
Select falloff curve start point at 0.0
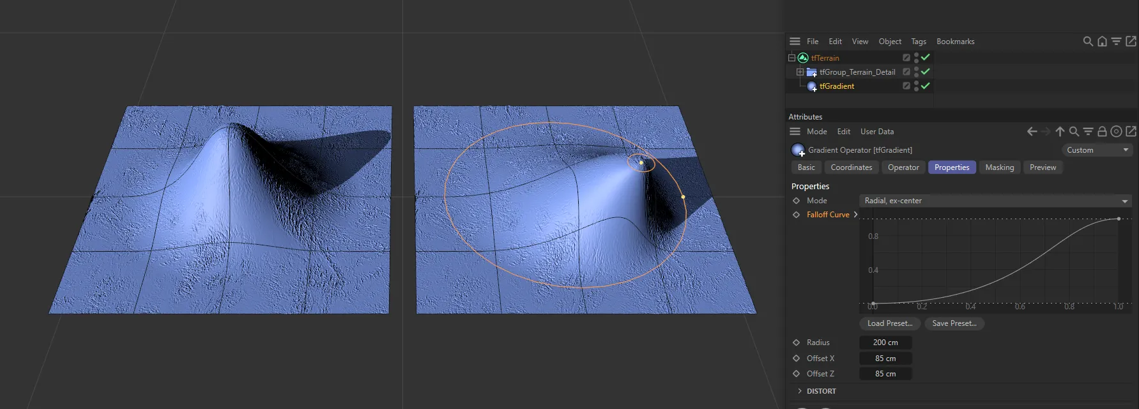click(x=873, y=304)
